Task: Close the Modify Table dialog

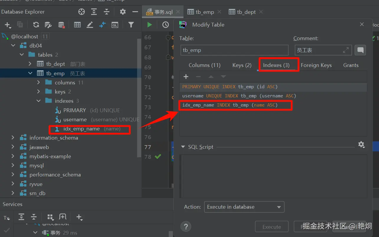Action: (362, 24)
